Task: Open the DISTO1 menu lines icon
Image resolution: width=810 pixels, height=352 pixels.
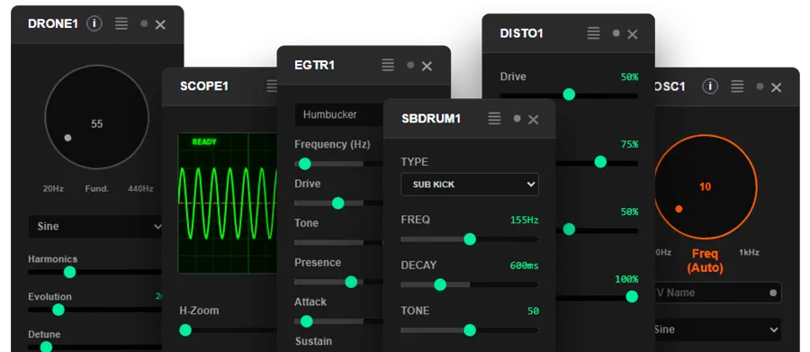Action: 594,33
